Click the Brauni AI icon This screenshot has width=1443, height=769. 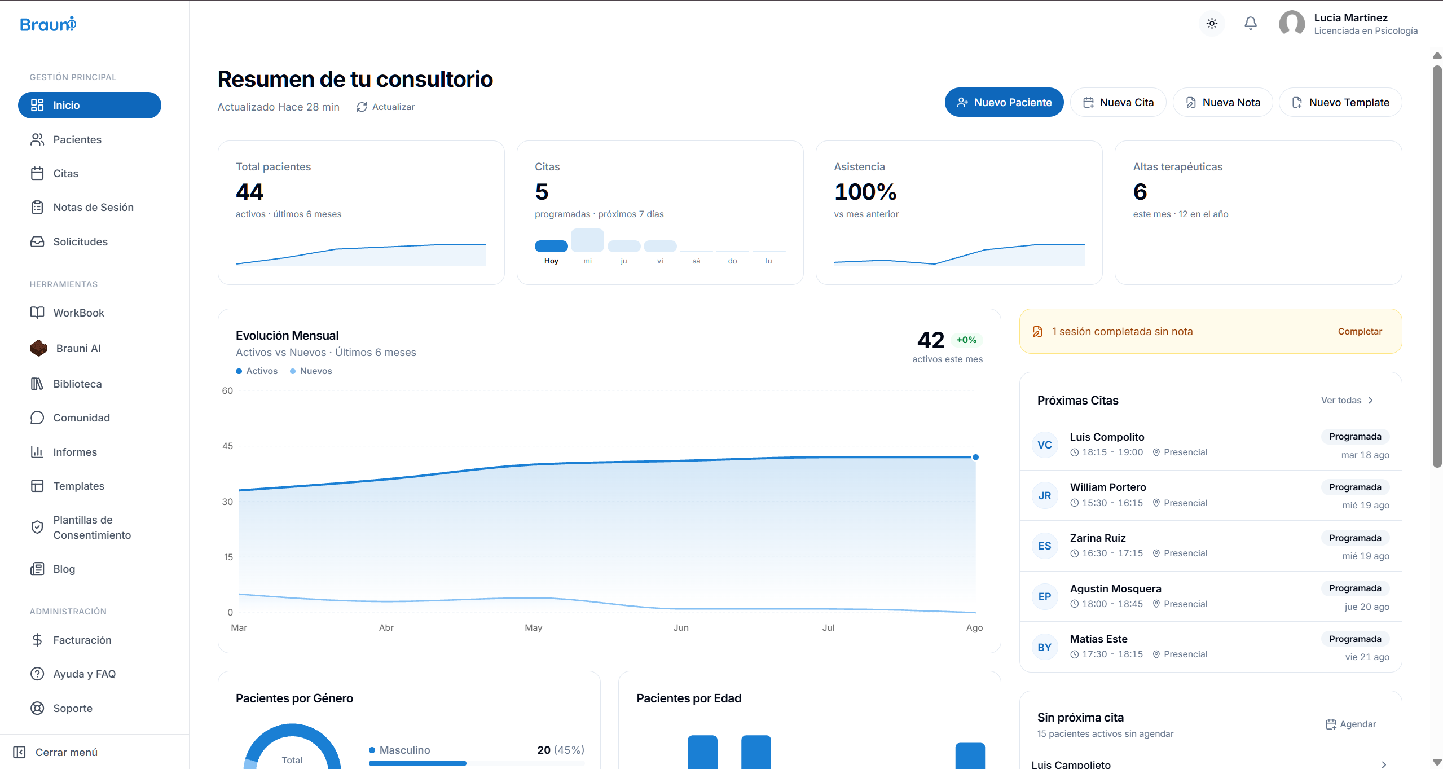click(38, 348)
